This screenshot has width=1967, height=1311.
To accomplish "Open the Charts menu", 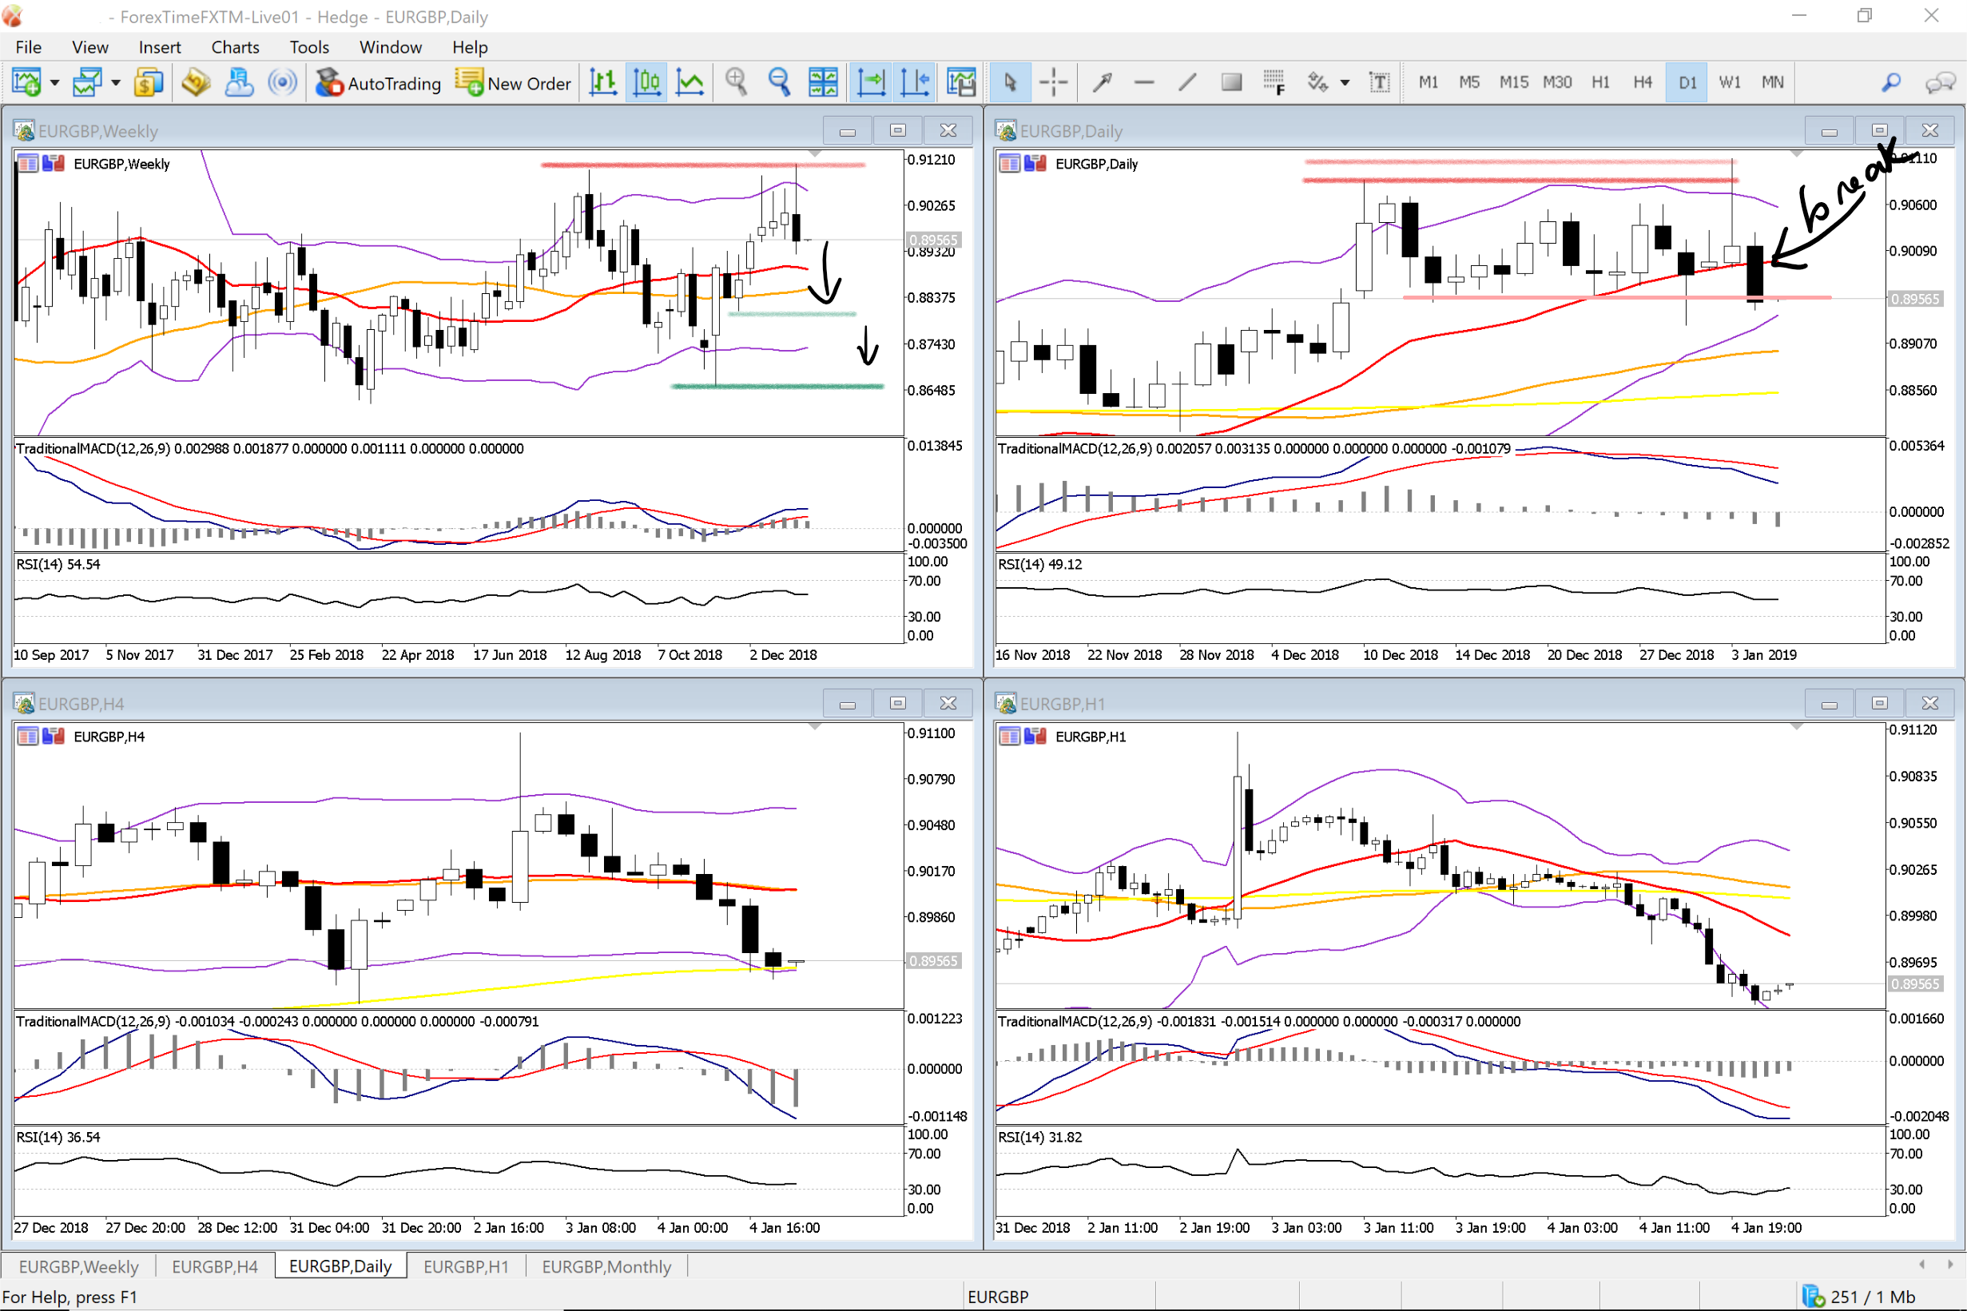I will pyautogui.click(x=235, y=47).
